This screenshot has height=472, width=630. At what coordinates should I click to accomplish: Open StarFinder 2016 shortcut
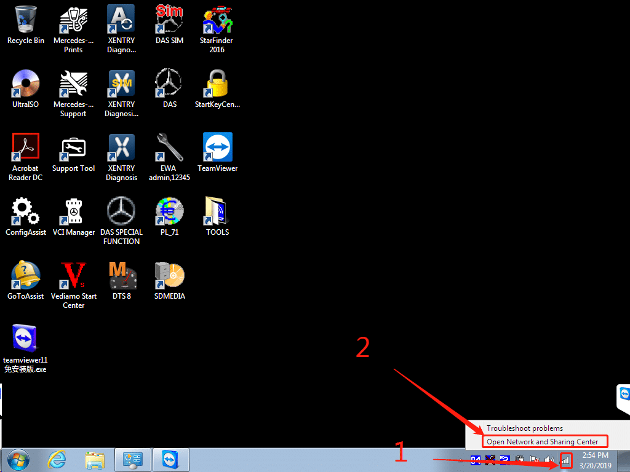pos(217,20)
